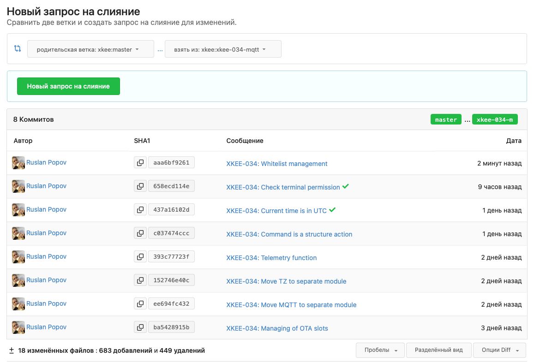534x362 pixels.
Task: Click the changed files plus-minus icon
Action: (x=11, y=350)
